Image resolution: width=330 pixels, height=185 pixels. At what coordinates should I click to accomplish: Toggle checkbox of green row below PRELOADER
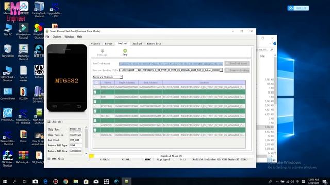click(95, 92)
